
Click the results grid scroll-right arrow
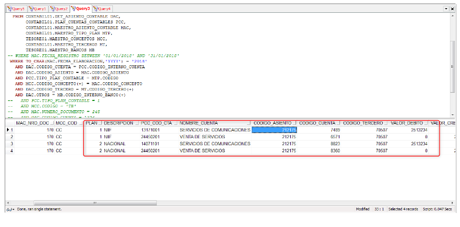click(452, 203)
